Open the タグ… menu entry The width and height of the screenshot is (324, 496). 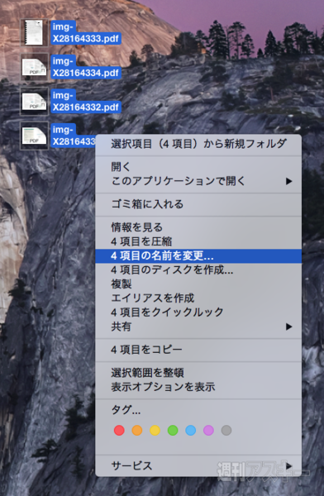(x=198, y=410)
